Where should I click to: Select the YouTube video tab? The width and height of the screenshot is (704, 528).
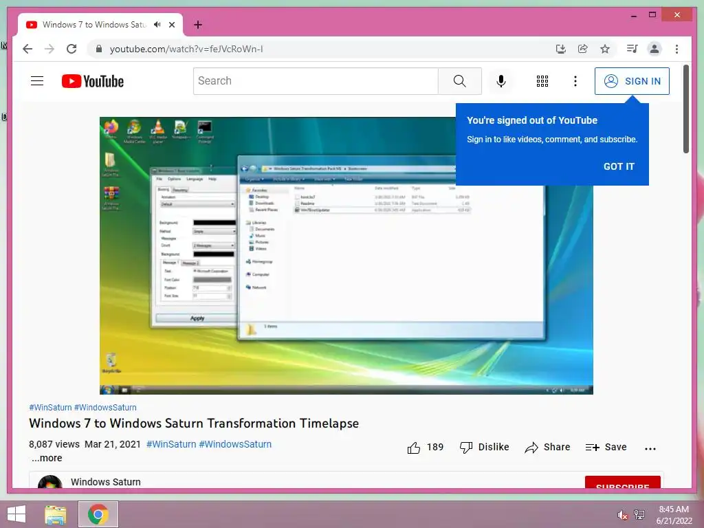(x=100, y=25)
